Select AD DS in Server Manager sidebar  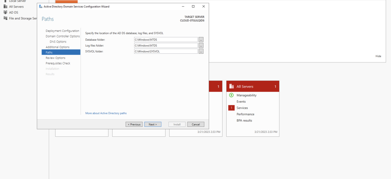coord(14,12)
